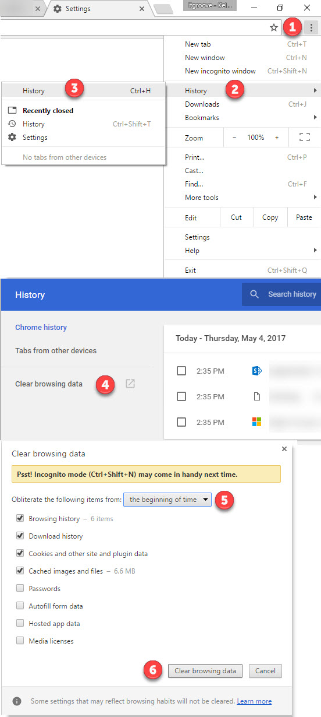This screenshot has width=321, height=717.
Task: Select the second 2:35 PM history checkbox
Action: 181,397
